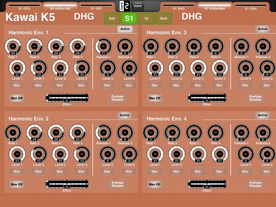Click the Effect slider in Harmonic Env. 3
276x207 pixels.
(207, 98)
